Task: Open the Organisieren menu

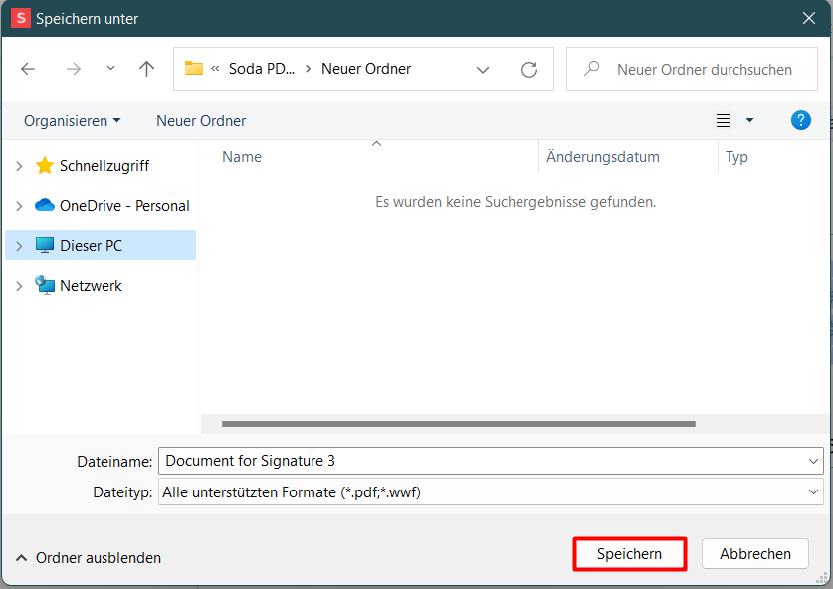Action: pyautogui.click(x=73, y=121)
